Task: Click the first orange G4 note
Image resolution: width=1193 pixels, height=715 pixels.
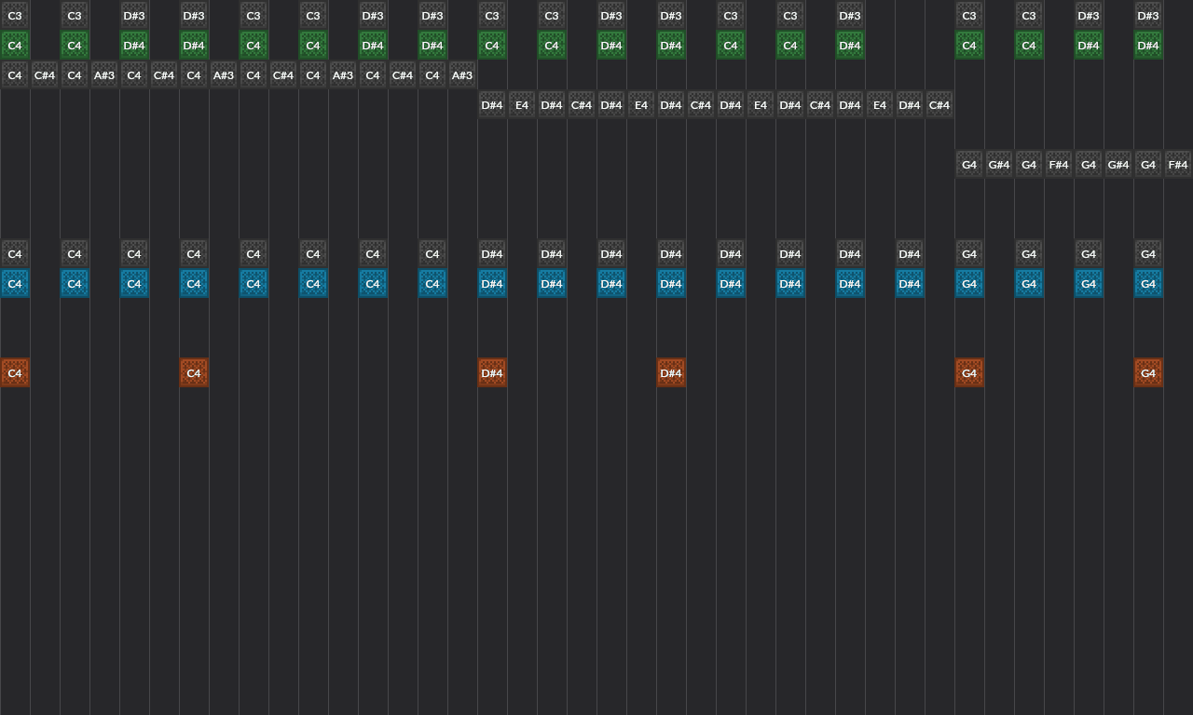Action: (969, 372)
